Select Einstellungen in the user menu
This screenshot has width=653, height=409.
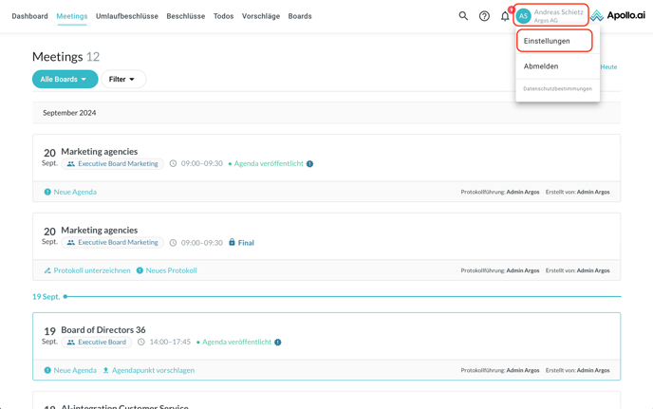[548, 41]
